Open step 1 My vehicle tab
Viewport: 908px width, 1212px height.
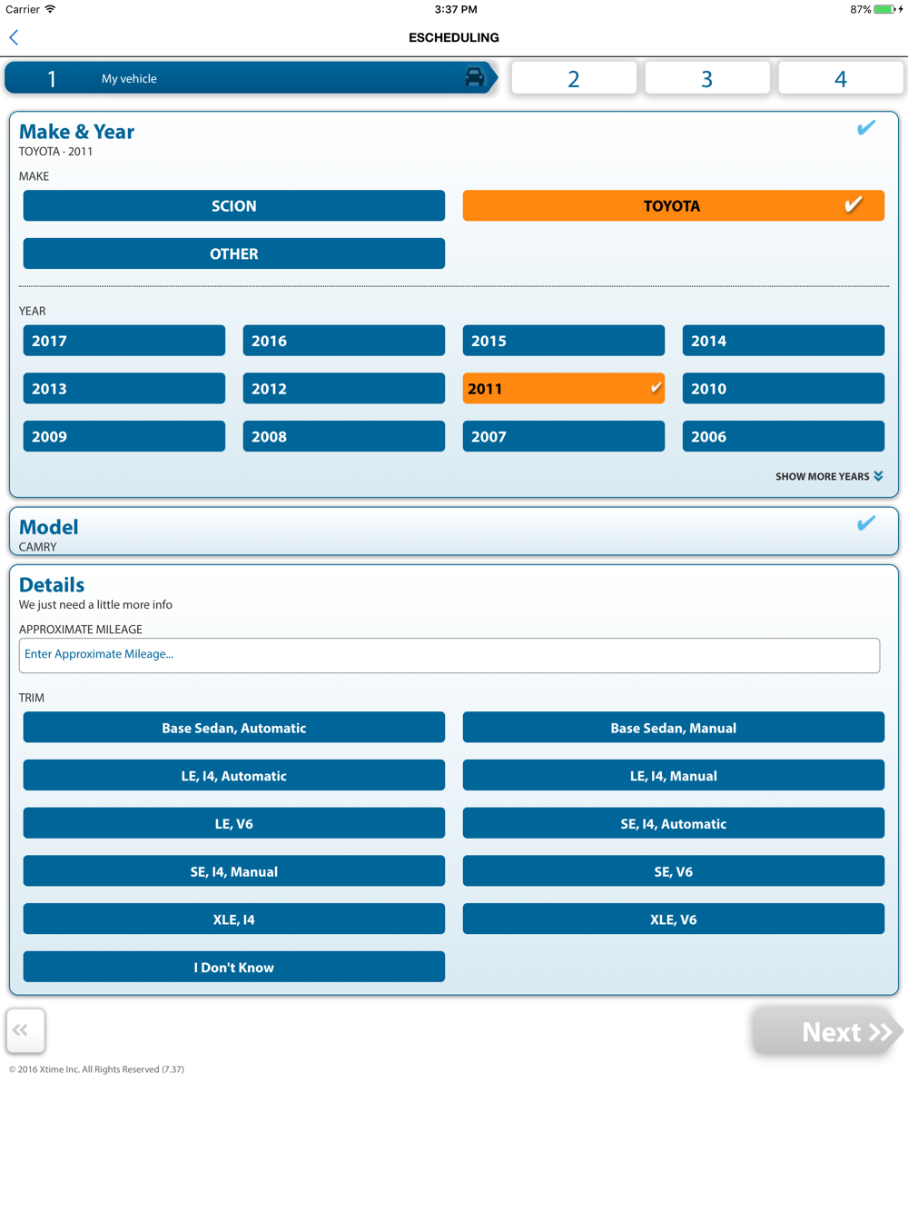tap(251, 78)
